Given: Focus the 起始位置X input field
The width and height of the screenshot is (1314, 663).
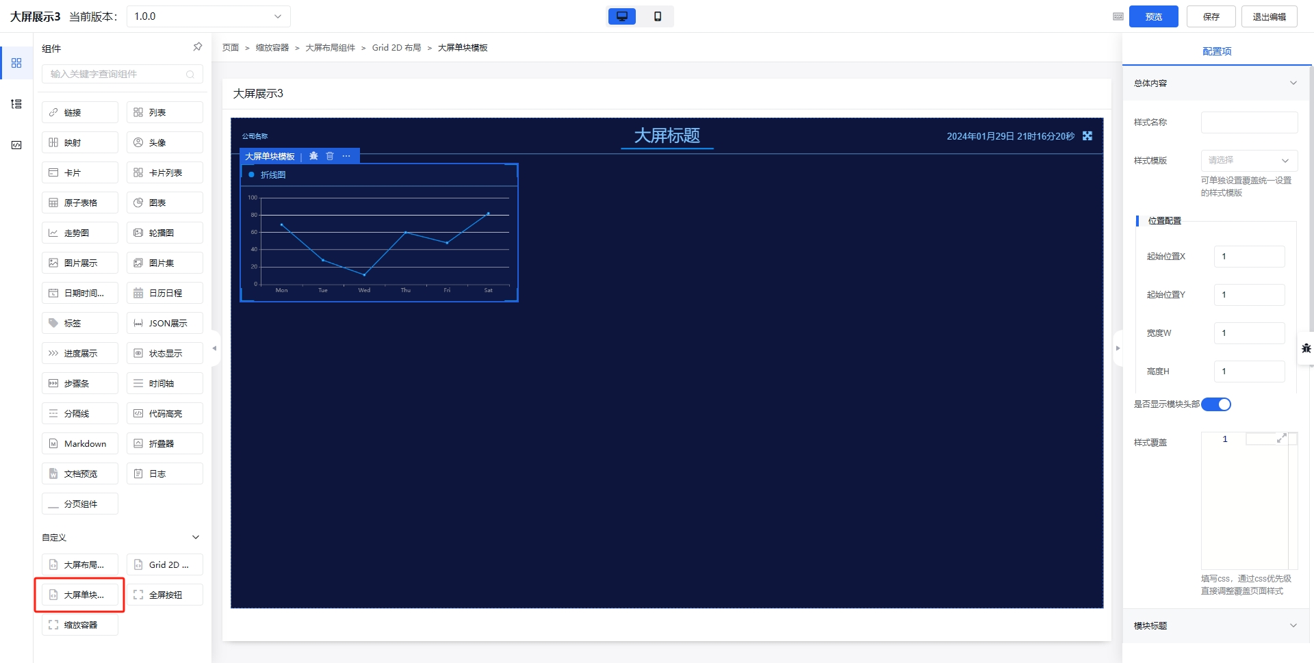Looking at the screenshot, I should coord(1249,257).
